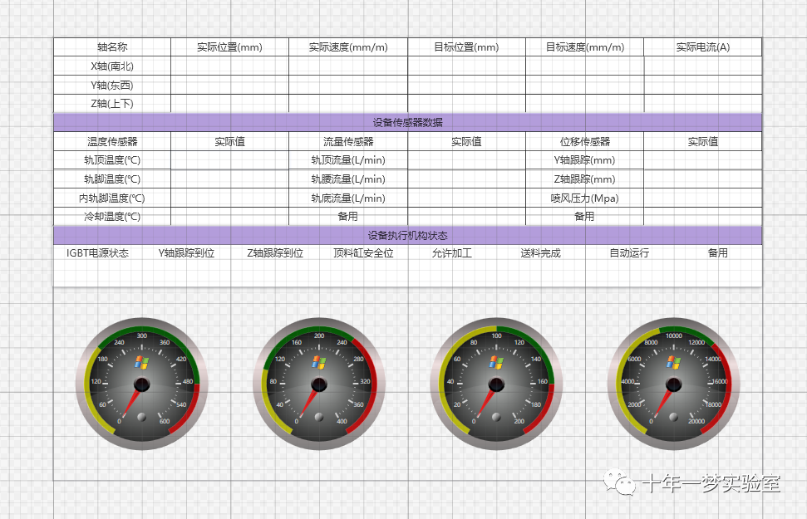807x519 pixels.
Task: Click the 轨顶温度 实际值 cell
Action: pyautogui.click(x=230, y=160)
